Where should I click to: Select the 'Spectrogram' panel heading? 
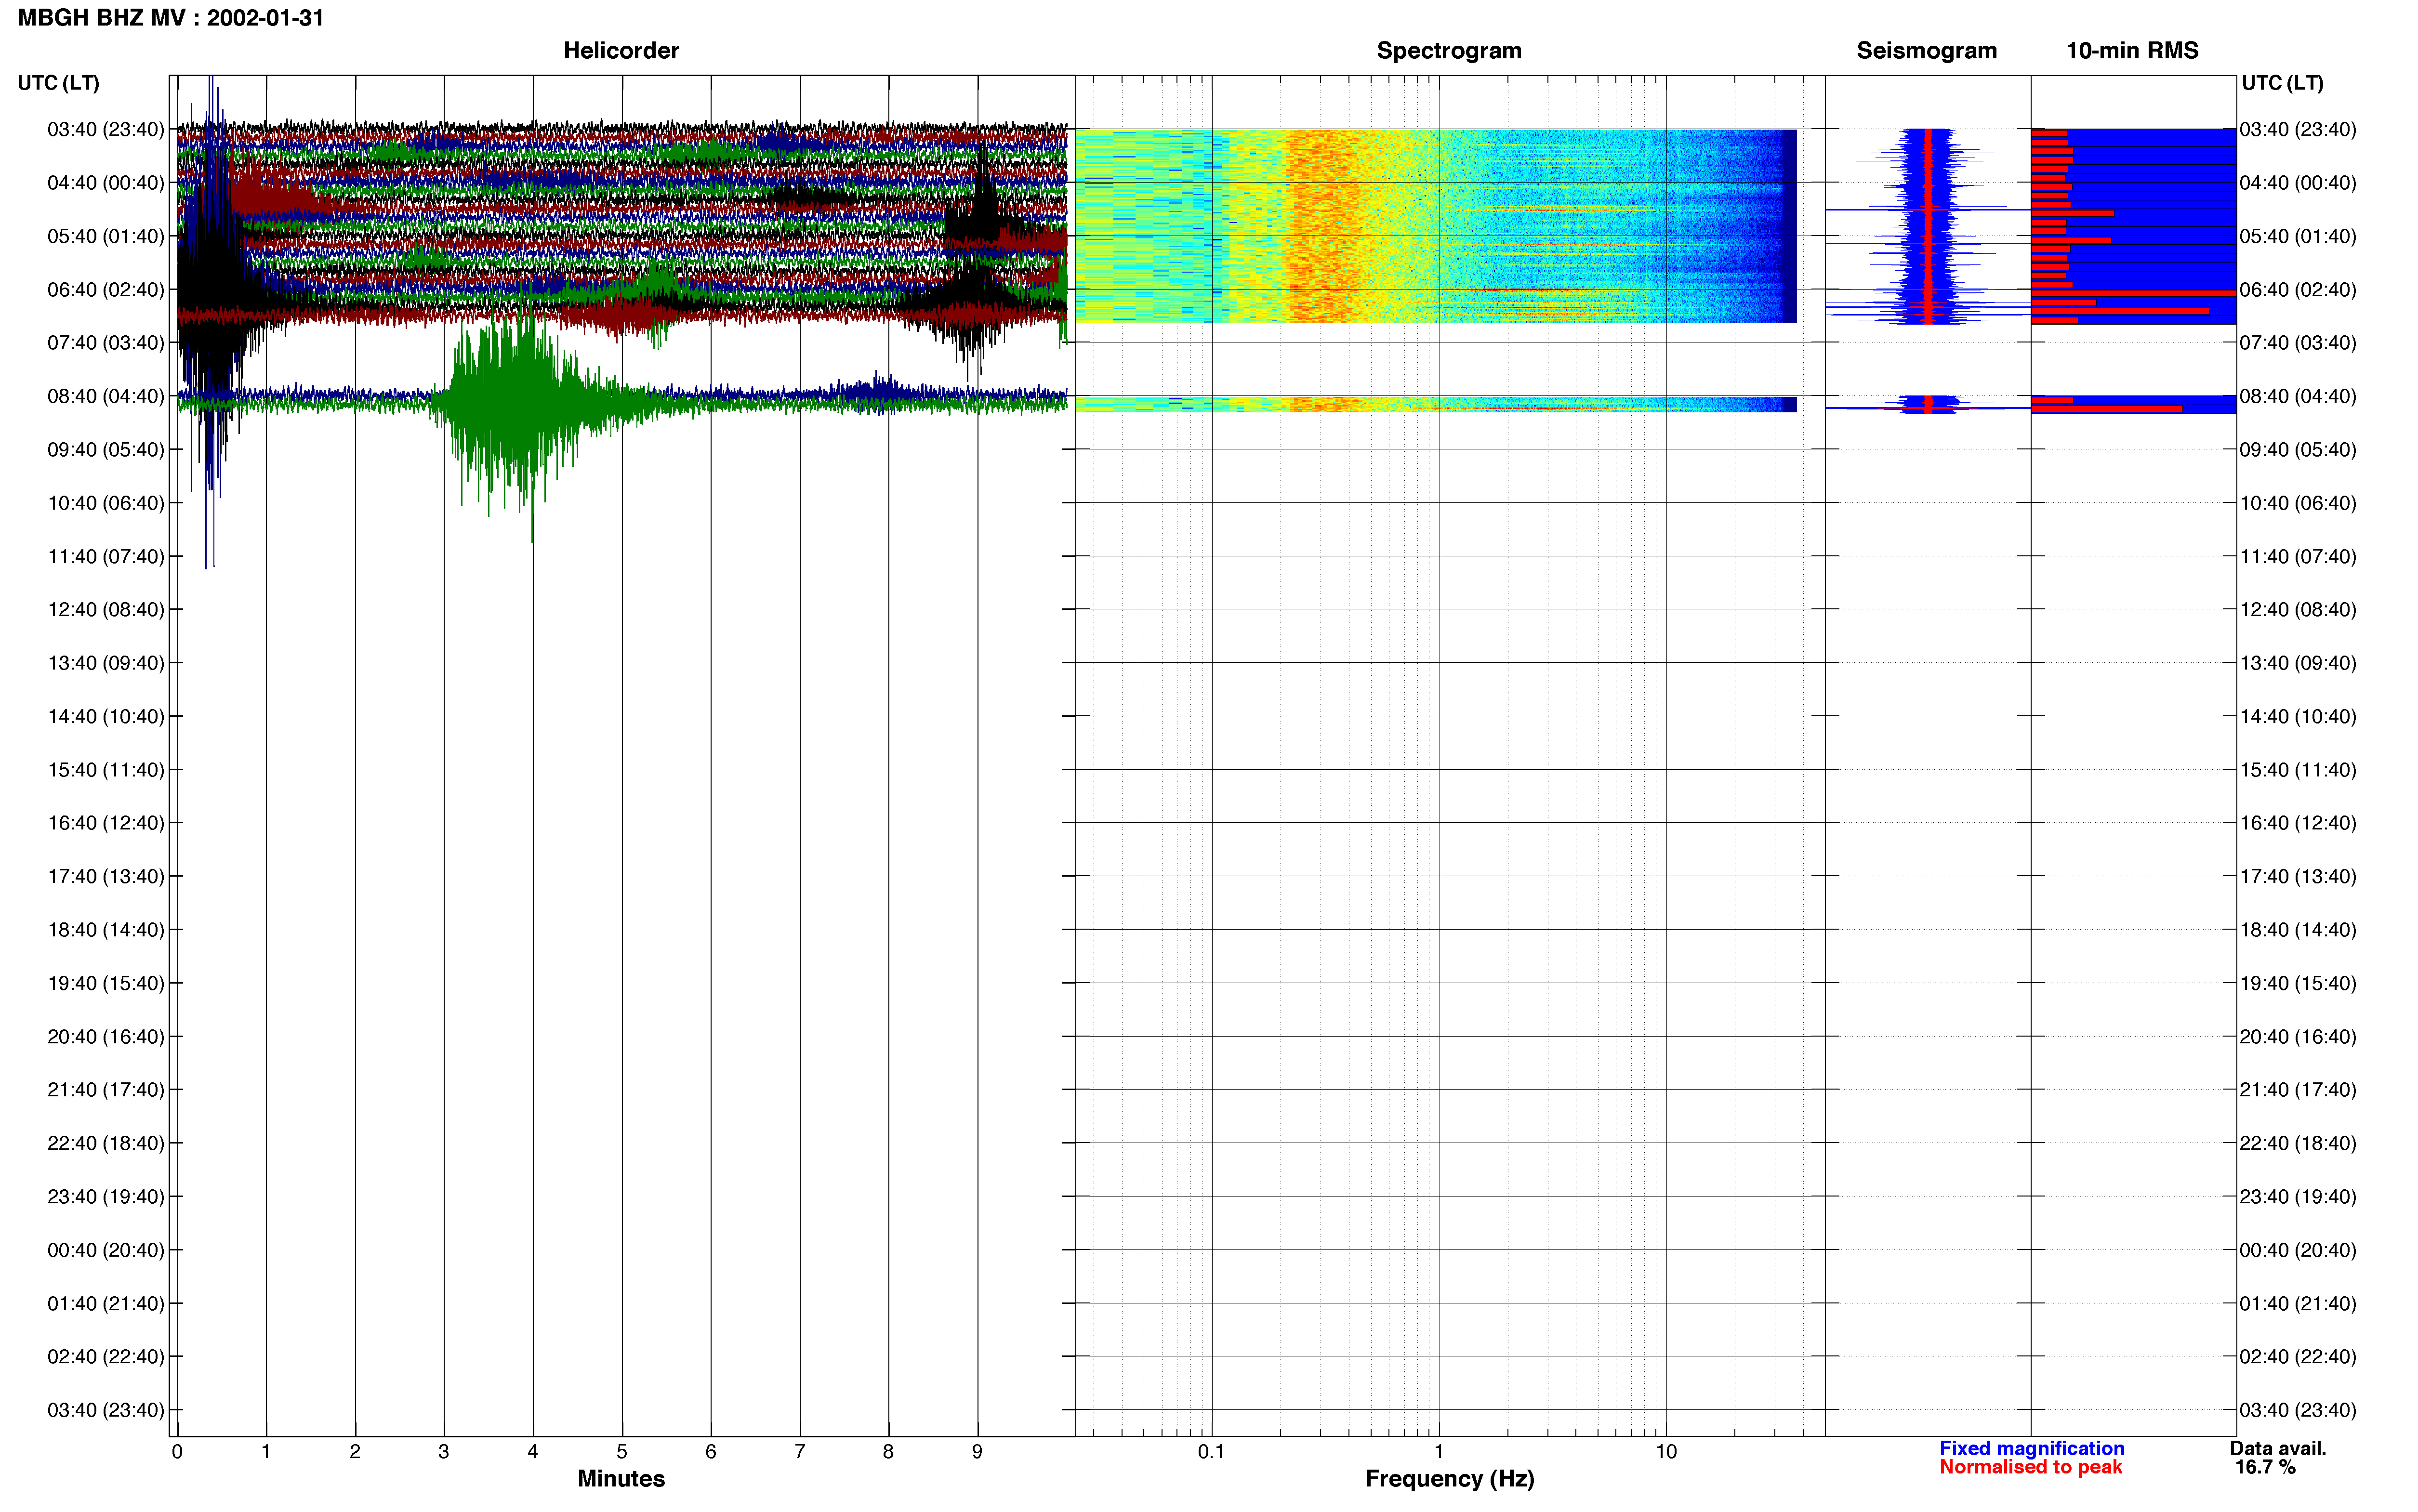coord(1449,50)
